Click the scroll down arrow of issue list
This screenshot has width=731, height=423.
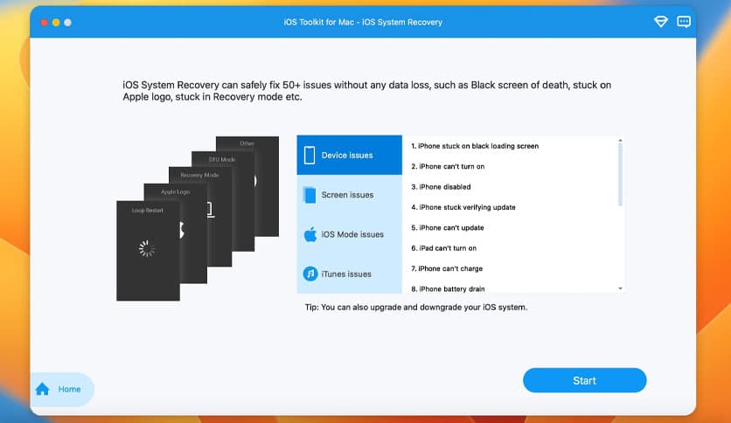pyautogui.click(x=620, y=288)
